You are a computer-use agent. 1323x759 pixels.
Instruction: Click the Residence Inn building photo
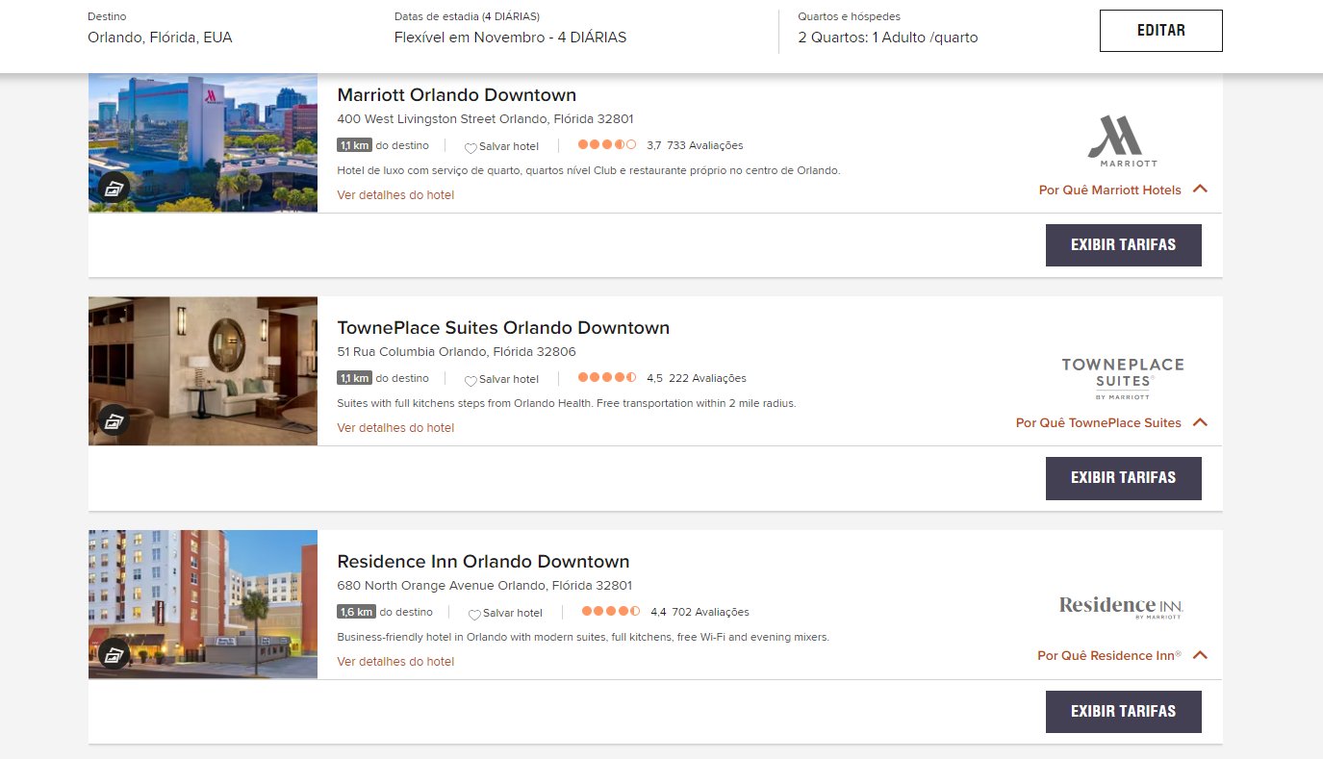[203, 604]
